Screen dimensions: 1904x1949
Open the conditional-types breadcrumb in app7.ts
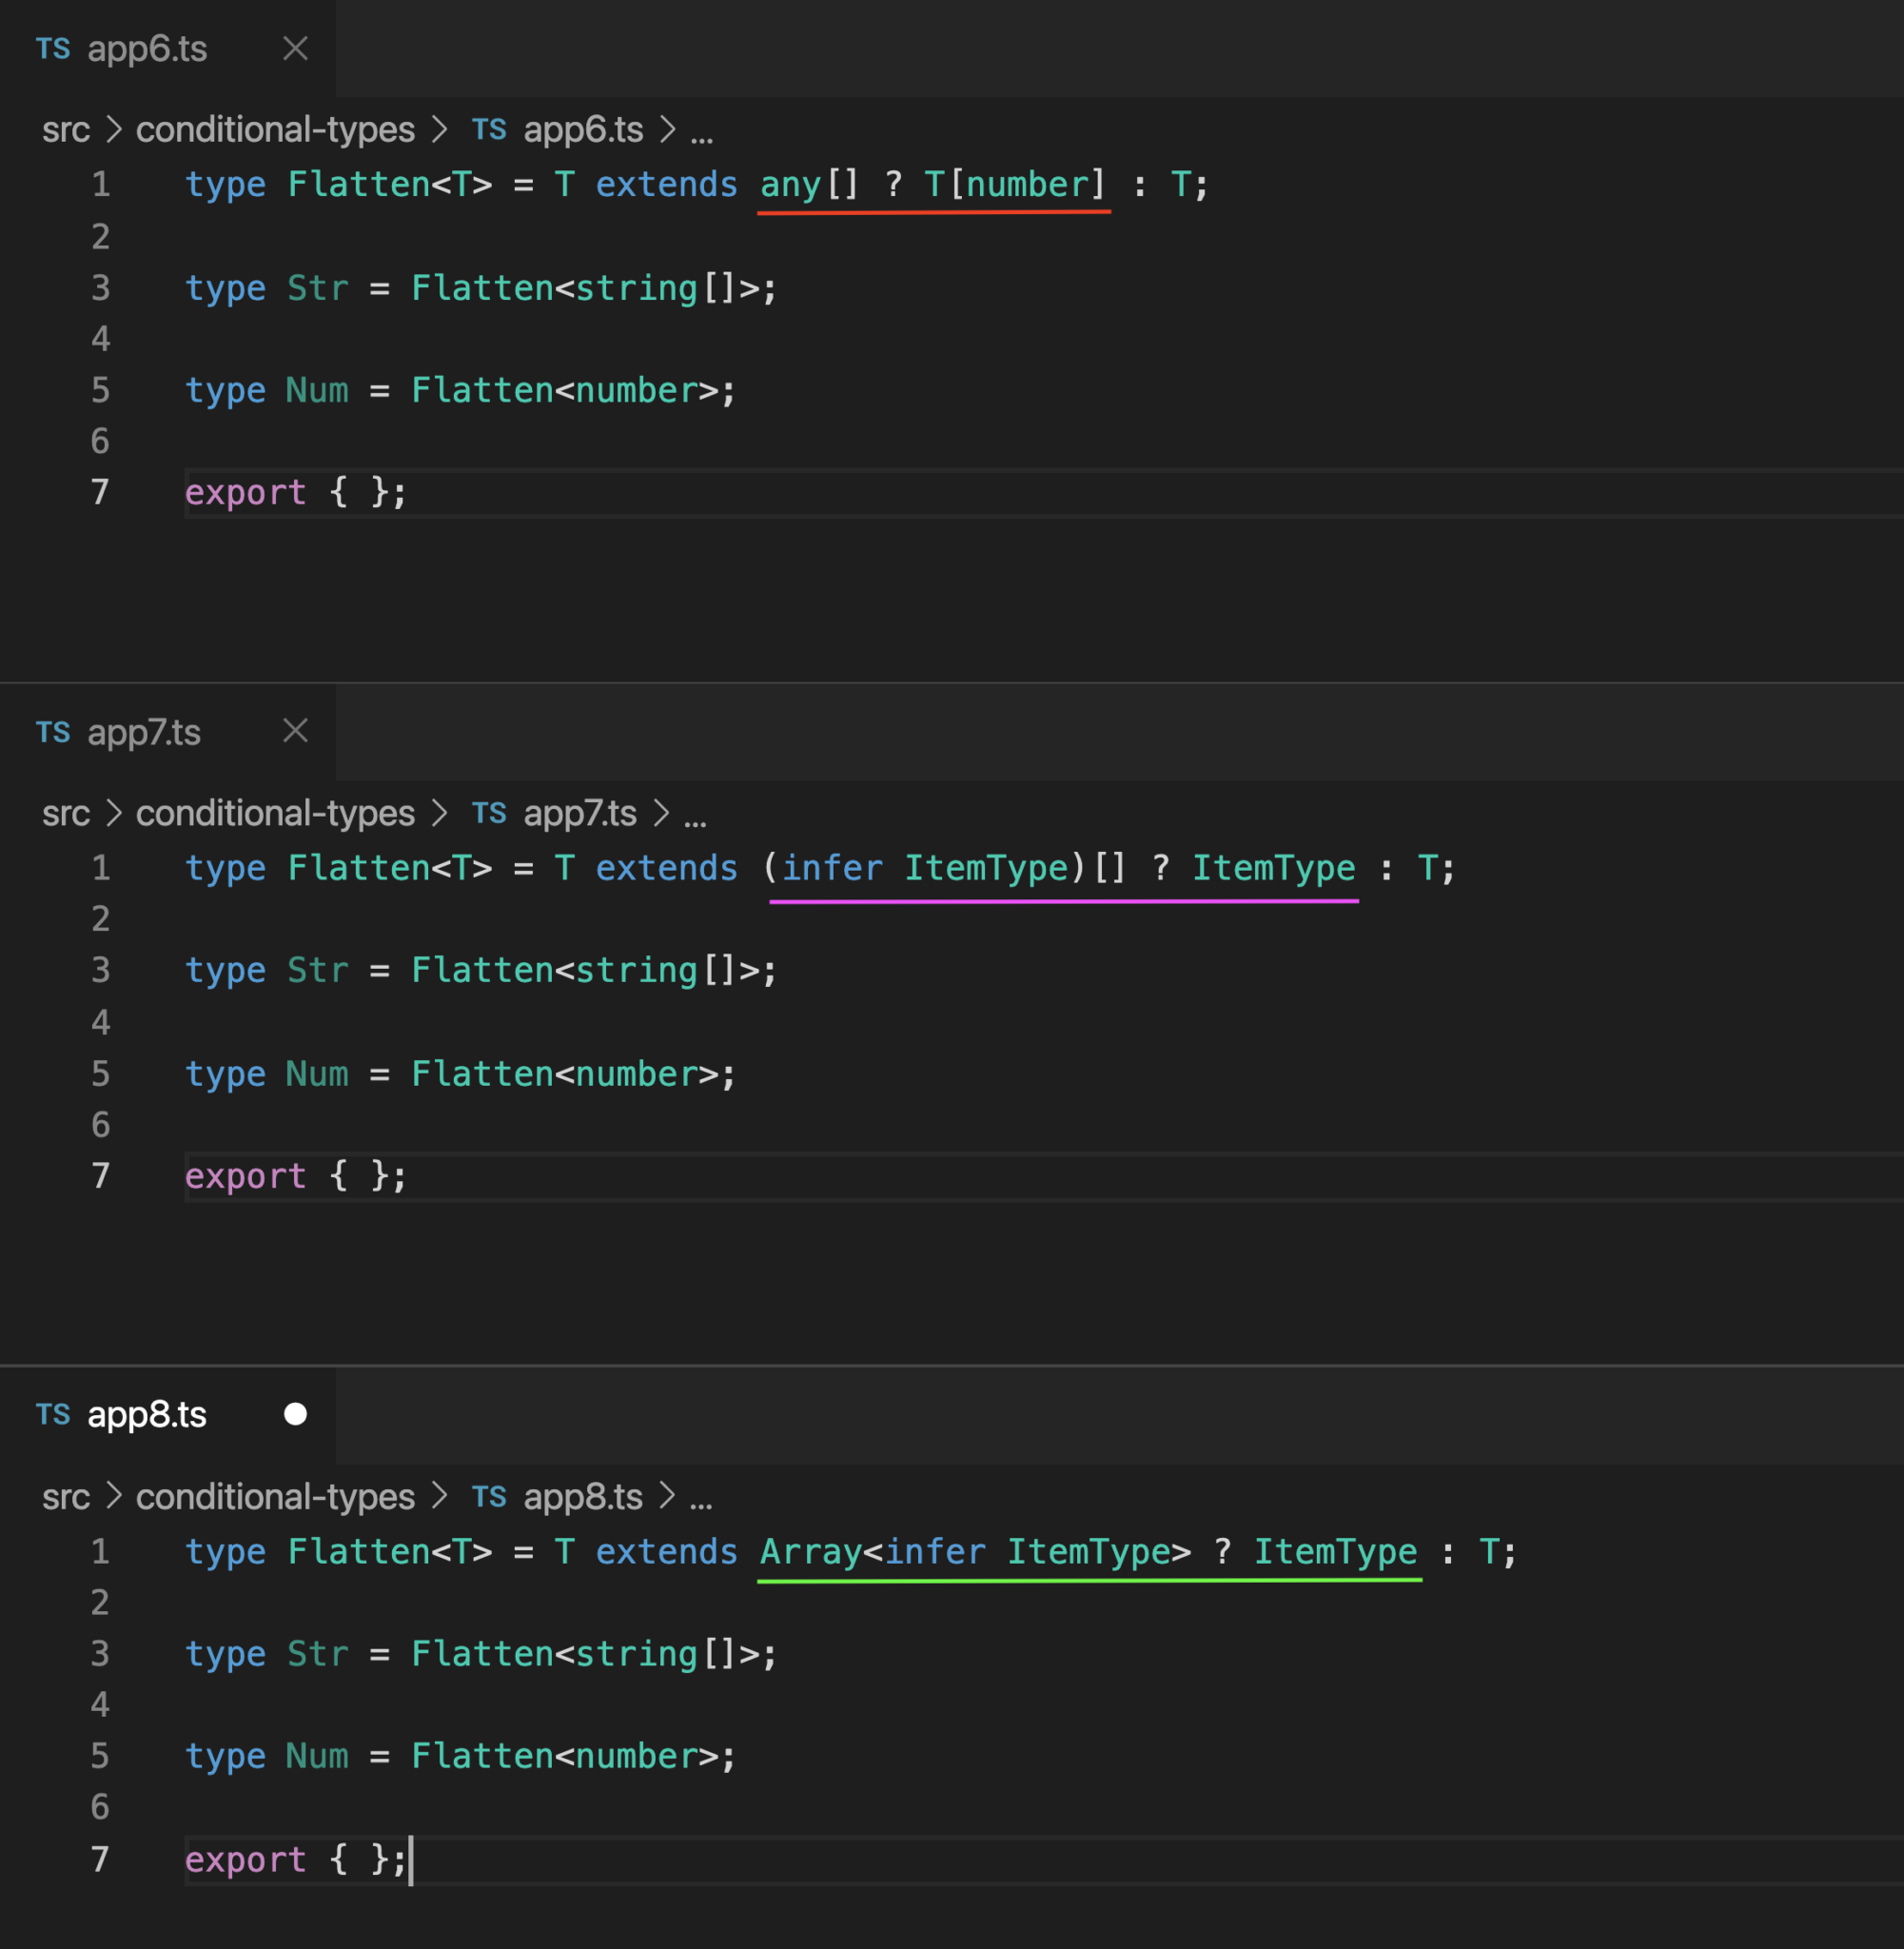click(x=275, y=813)
